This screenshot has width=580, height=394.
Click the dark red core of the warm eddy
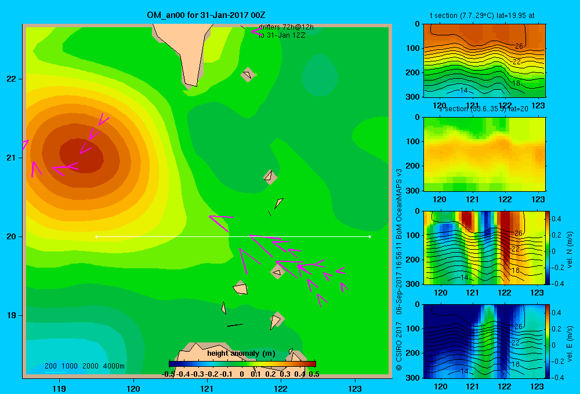pos(81,156)
